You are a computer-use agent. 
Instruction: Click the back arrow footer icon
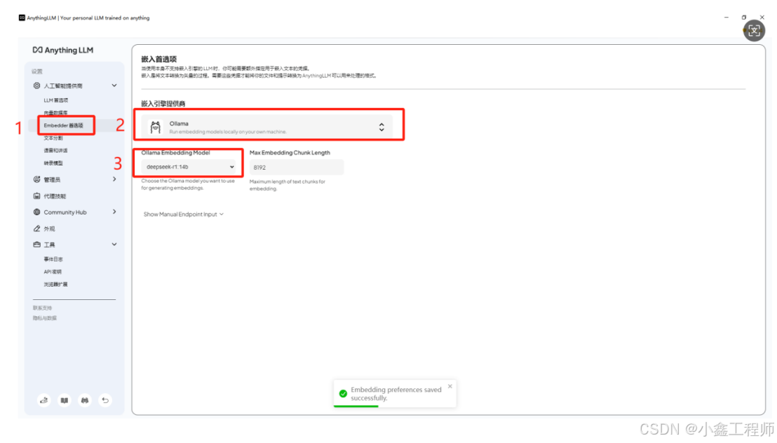pos(105,400)
